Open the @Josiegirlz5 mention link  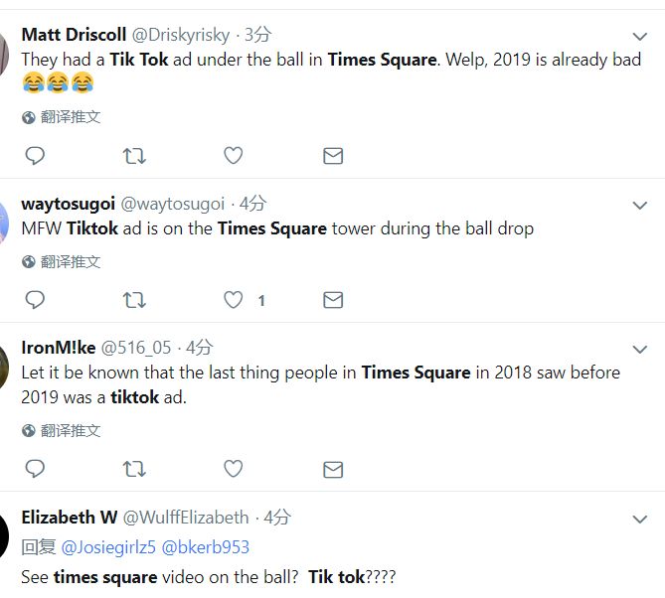pos(107,547)
